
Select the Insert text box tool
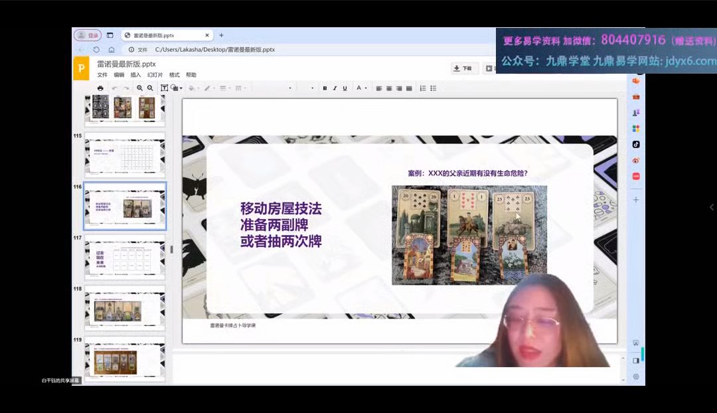[x=164, y=88]
